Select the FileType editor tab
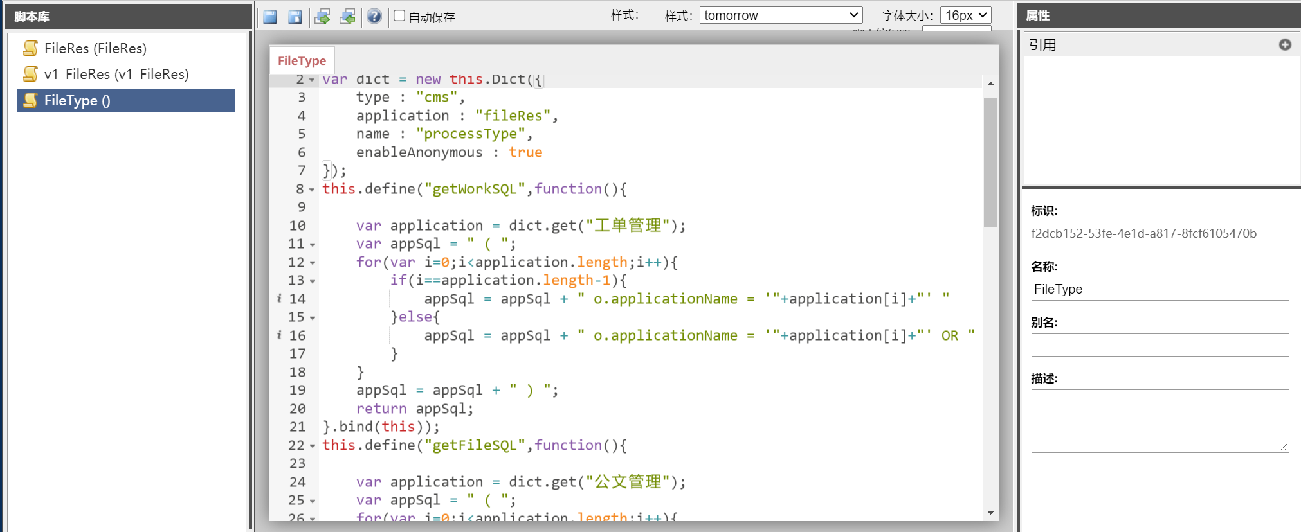This screenshot has height=532, width=1301. click(x=302, y=60)
